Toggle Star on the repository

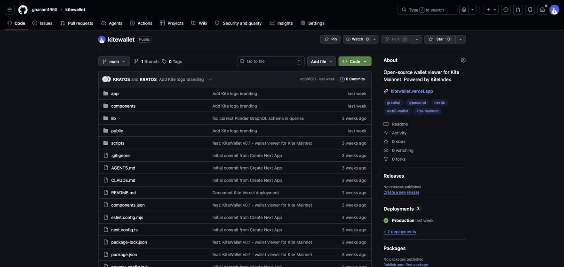coord(440,39)
